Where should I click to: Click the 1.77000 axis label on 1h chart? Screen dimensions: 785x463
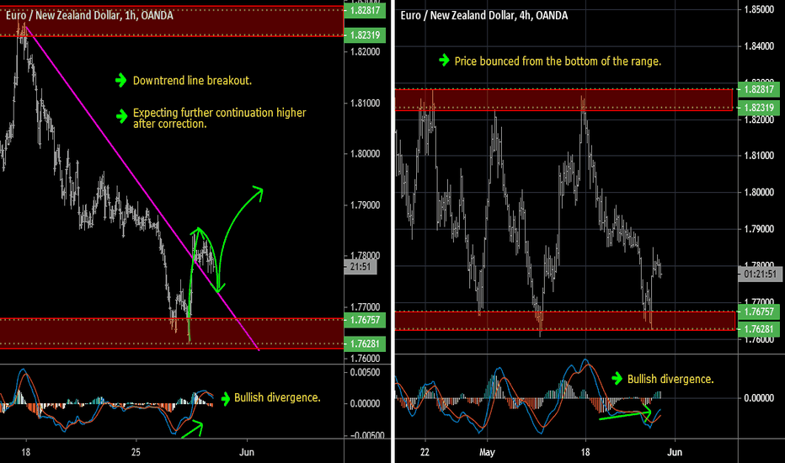click(x=365, y=306)
